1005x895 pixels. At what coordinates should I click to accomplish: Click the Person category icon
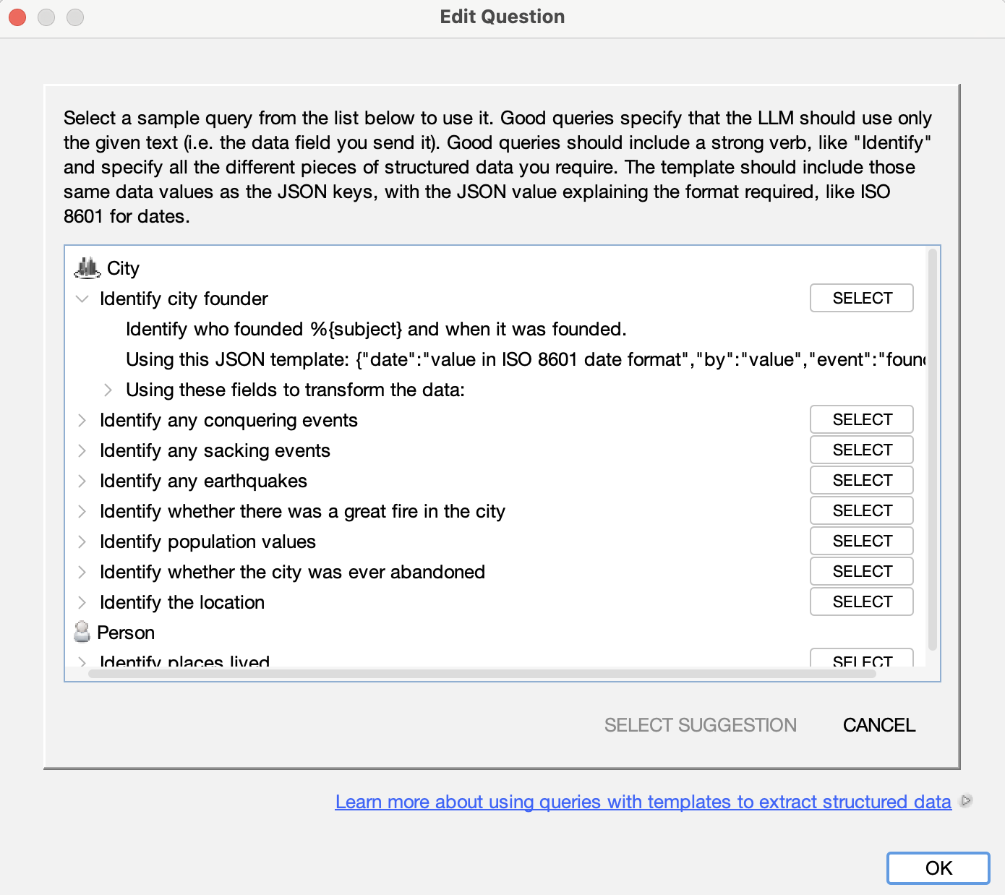(82, 632)
